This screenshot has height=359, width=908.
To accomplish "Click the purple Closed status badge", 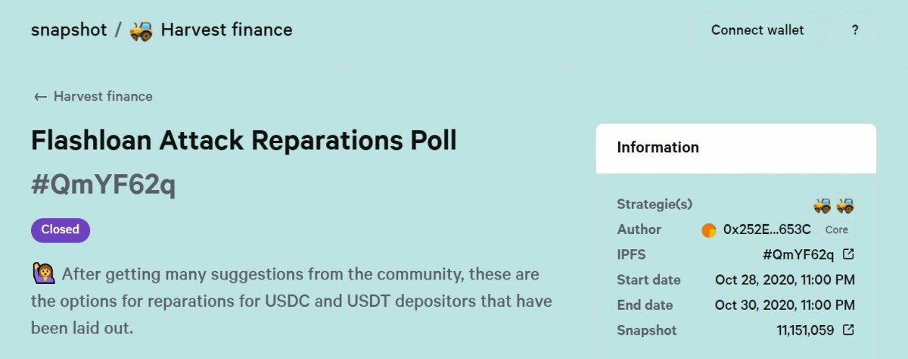I will tap(61, 229).
